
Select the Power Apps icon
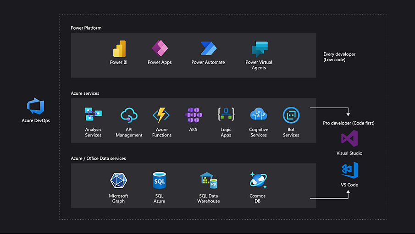tap(160, 49)
